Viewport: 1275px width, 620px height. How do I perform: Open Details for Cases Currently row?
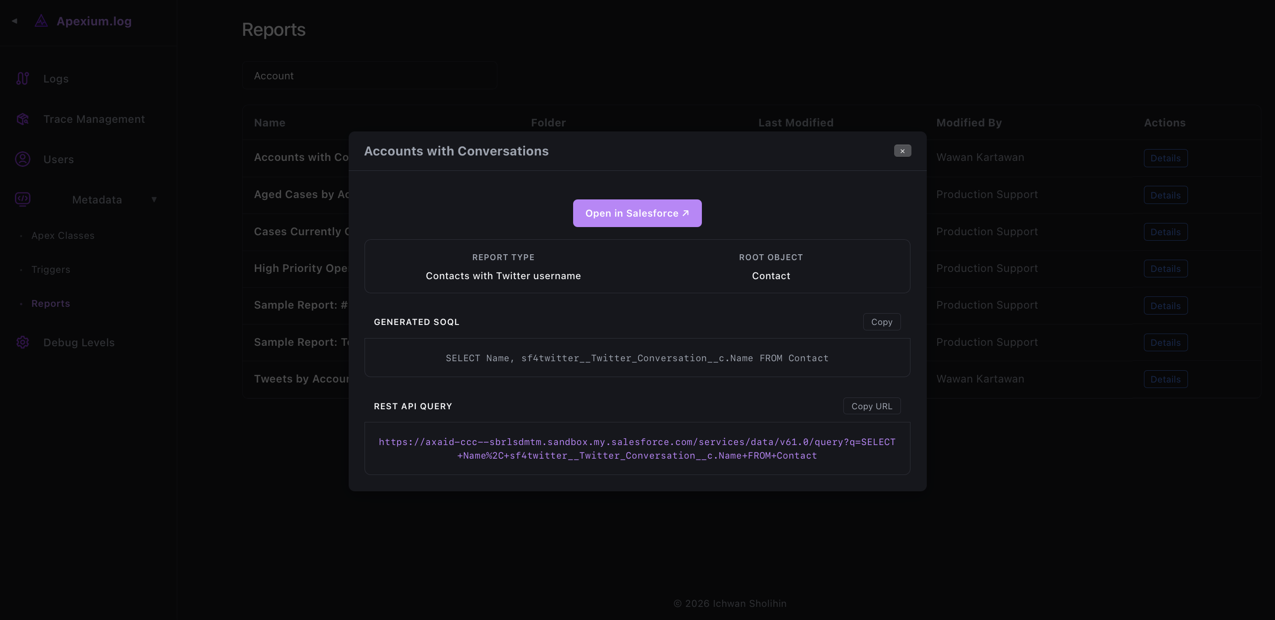1165,232
